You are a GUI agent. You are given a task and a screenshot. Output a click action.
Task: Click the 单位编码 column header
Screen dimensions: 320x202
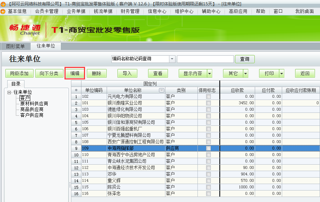coord(94,90)
